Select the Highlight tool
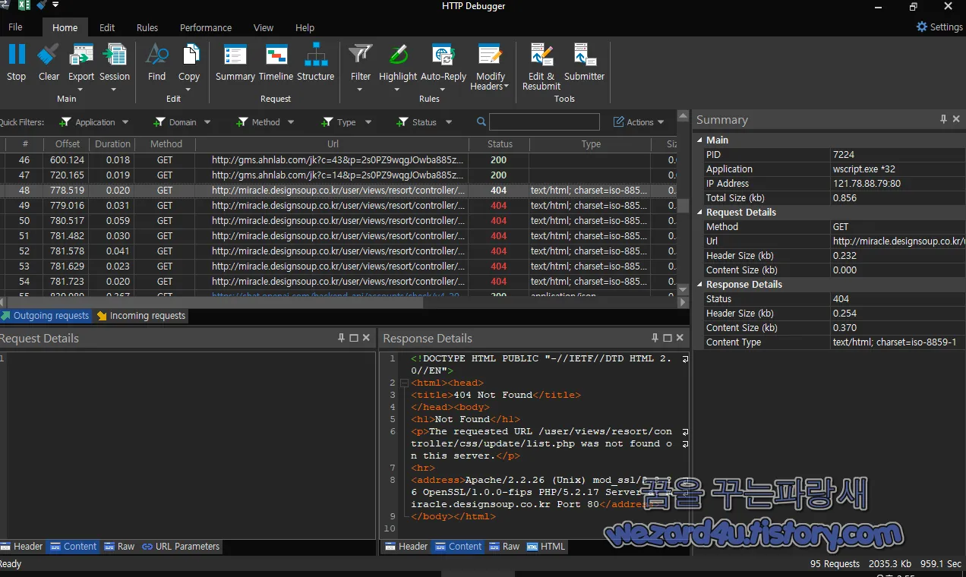966x577 pixels. click(397, 61)
